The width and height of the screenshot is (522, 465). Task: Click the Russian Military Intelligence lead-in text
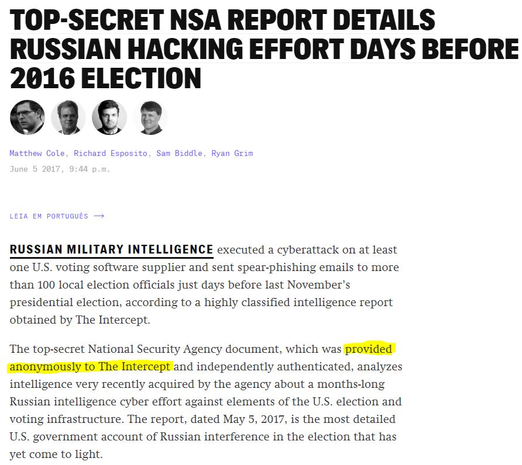click(111, 249)
